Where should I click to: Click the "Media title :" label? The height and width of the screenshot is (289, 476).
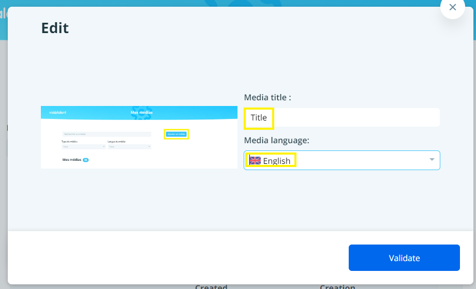[267, 97]
